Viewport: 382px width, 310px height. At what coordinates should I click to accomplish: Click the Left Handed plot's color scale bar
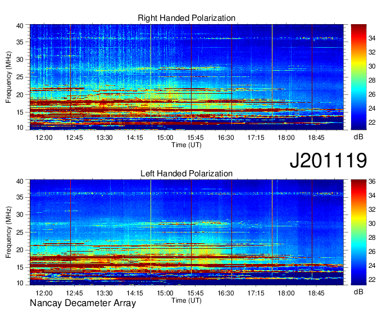coord(358,233)
